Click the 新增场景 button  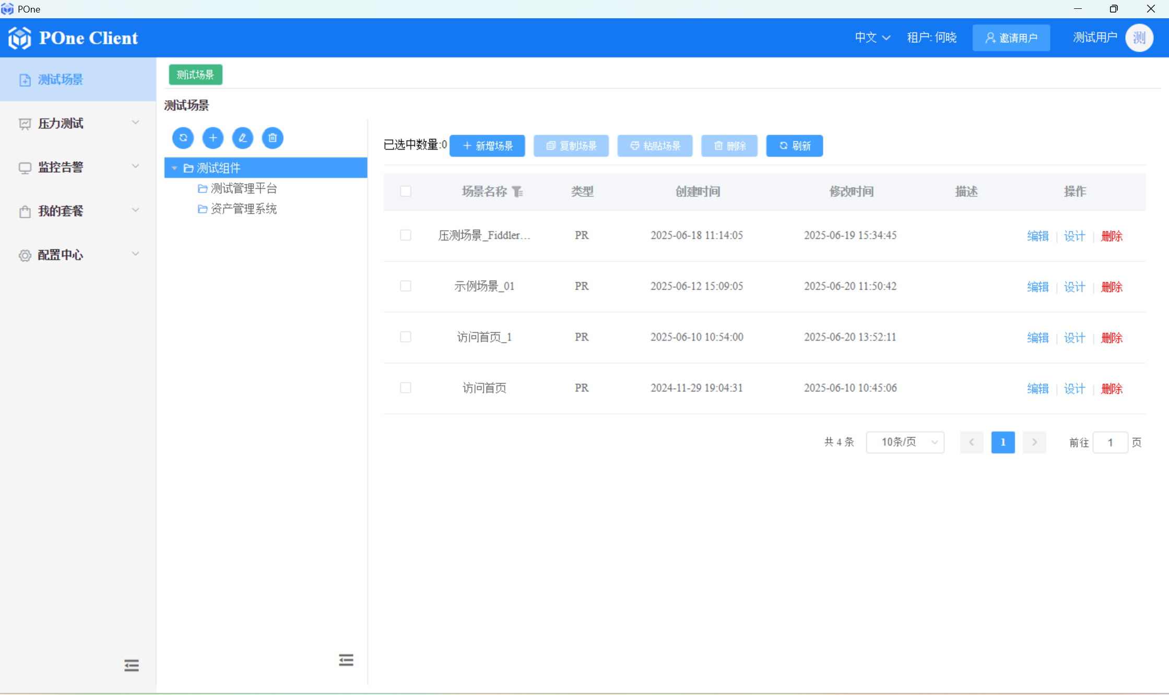click(x=487, y=146)
